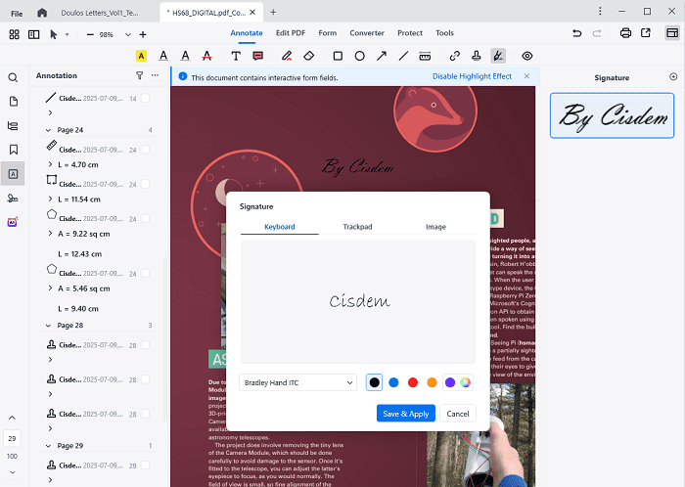
Task: Collapse the Page 24 annotation group
Action: (49, 129)
